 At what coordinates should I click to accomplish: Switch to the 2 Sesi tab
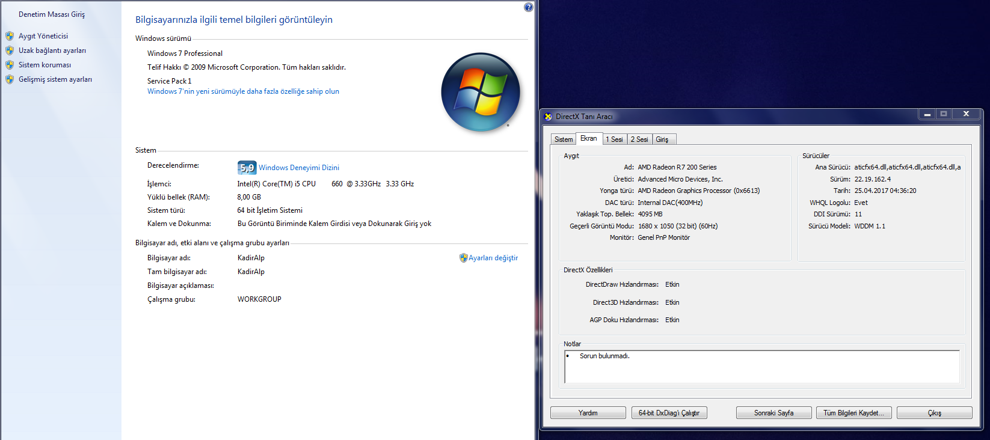[639, 139]
